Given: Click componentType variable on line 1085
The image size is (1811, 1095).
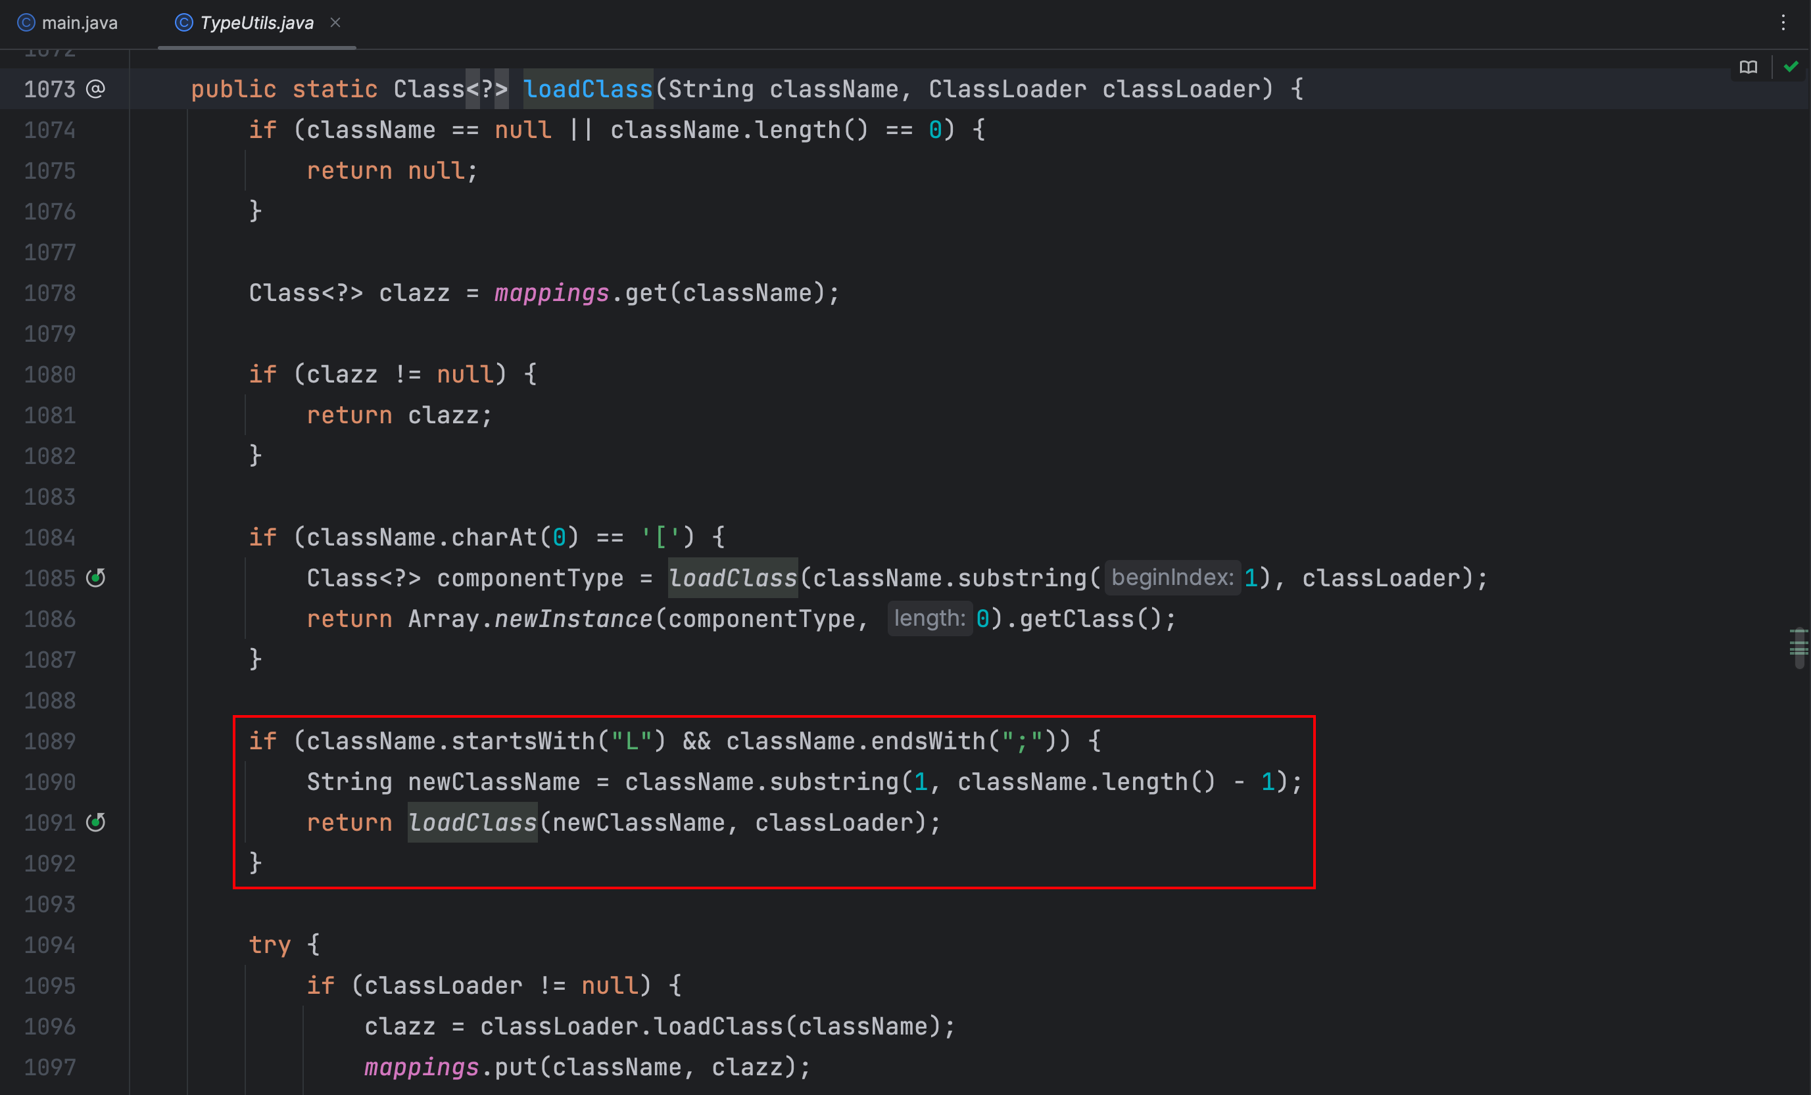Looking at the screenshot, I should coord(530,578).
